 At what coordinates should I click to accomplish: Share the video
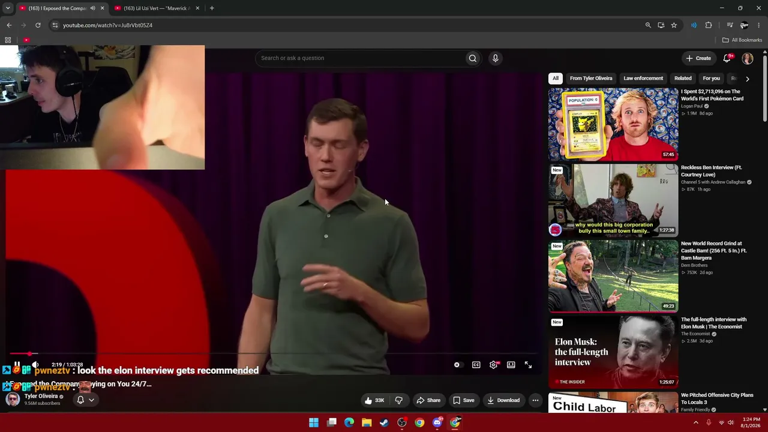click(x=428, y=400)
